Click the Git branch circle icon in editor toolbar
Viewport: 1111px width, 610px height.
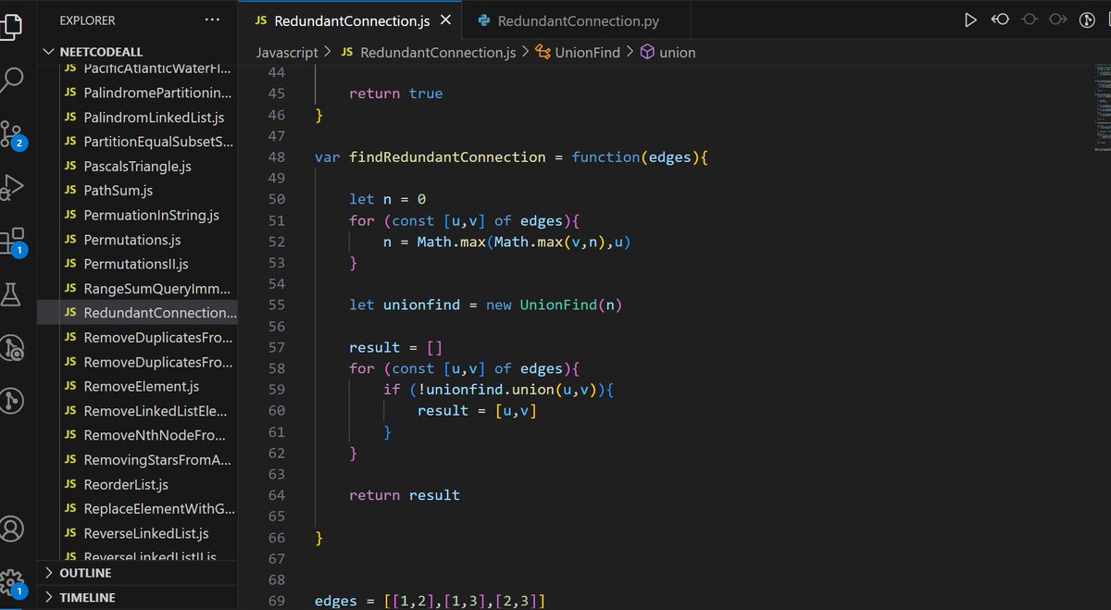point(1088,19)
